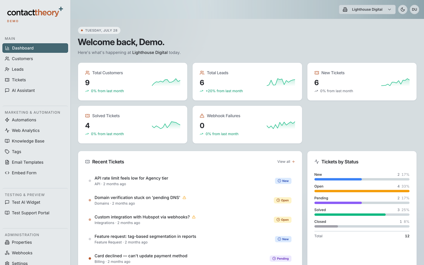Click the Webhook Failures sparkline chart
This screenshot has width=424, height=265.
281,125
